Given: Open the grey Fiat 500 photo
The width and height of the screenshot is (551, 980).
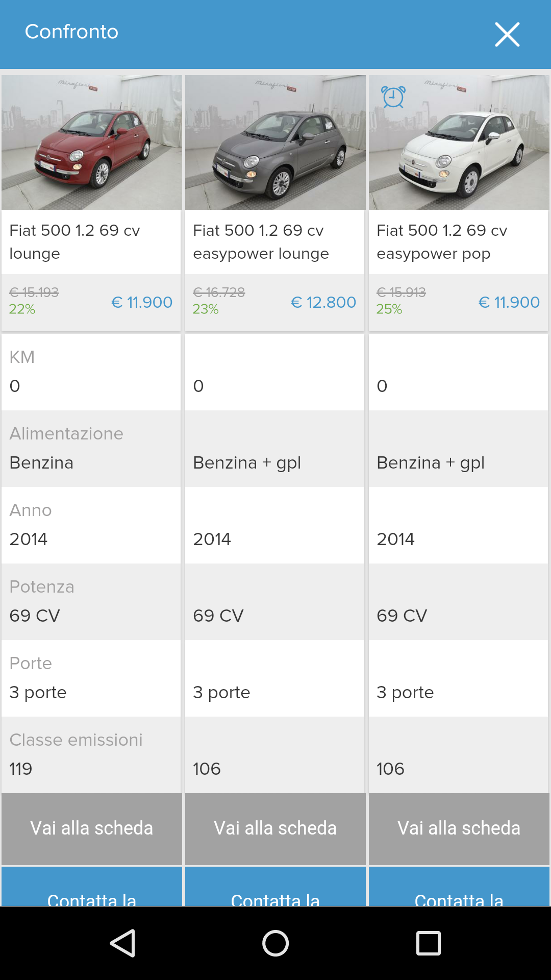Looking at the screenshot, I should [275, 142].
